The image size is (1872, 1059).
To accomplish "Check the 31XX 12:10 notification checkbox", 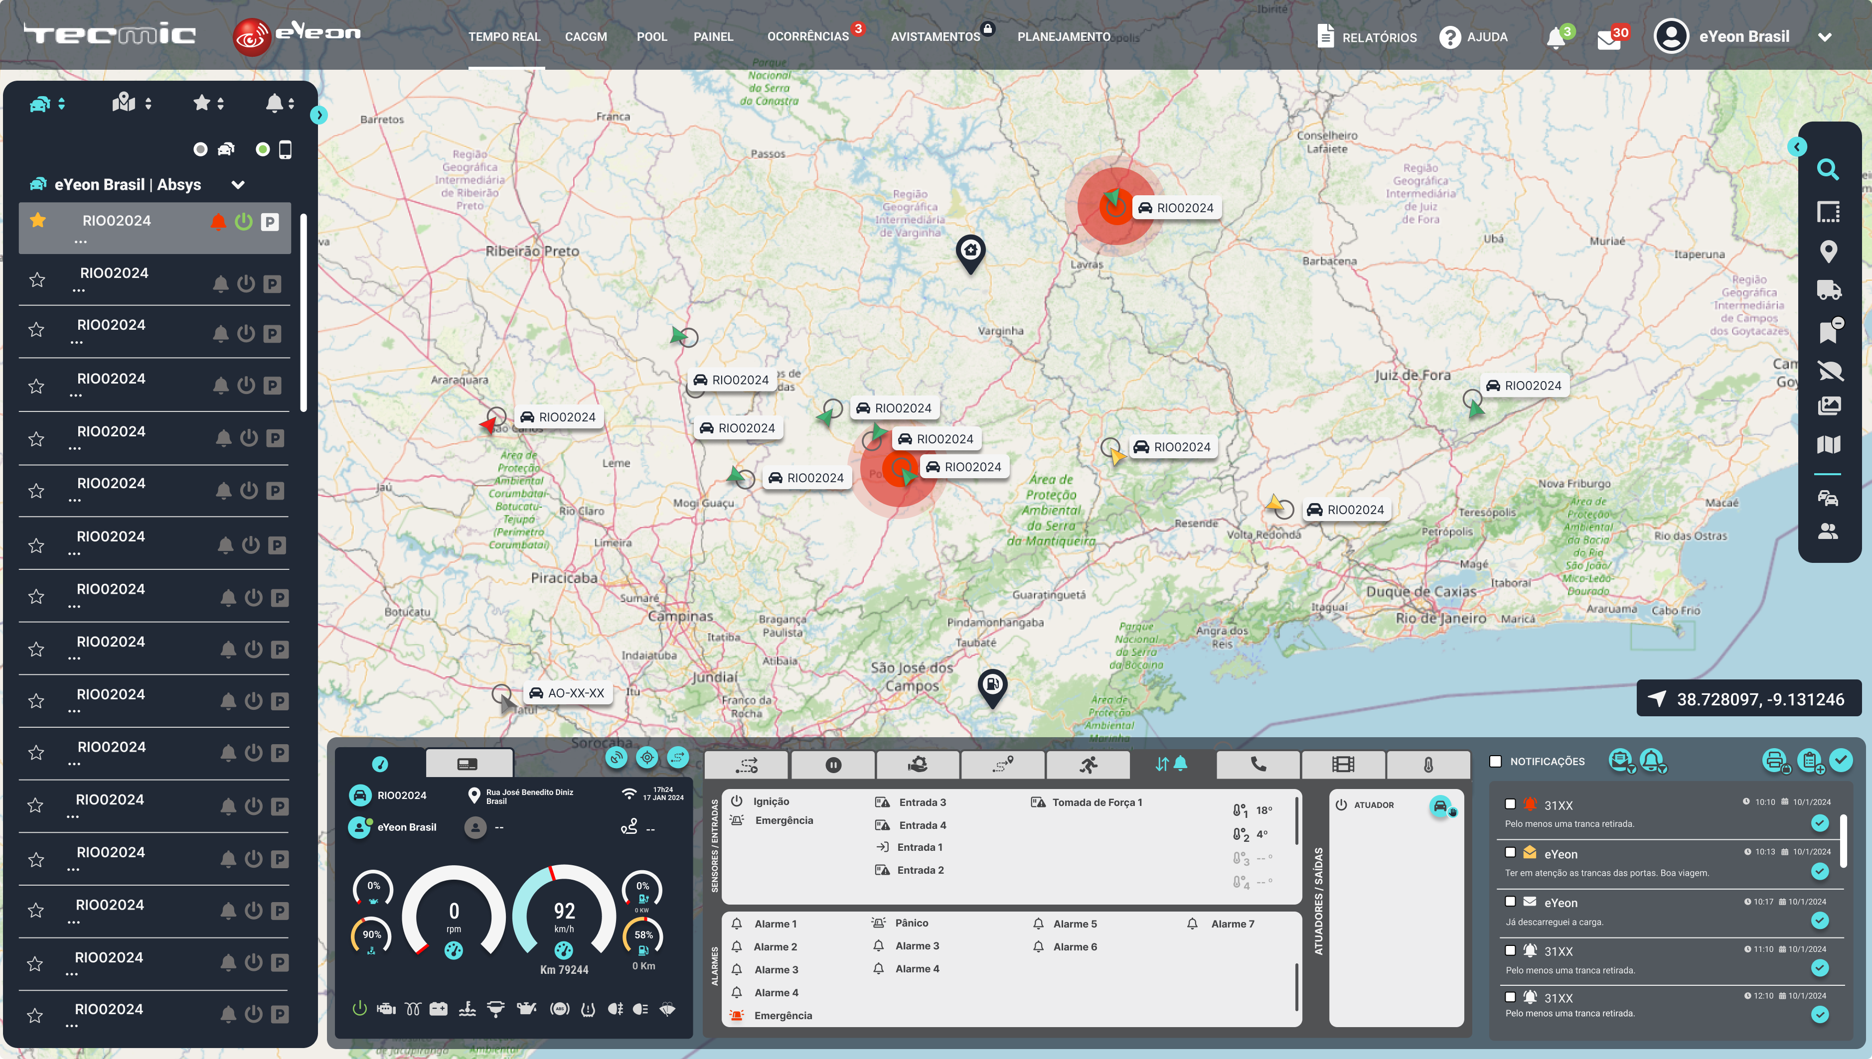I will 1510,997.
